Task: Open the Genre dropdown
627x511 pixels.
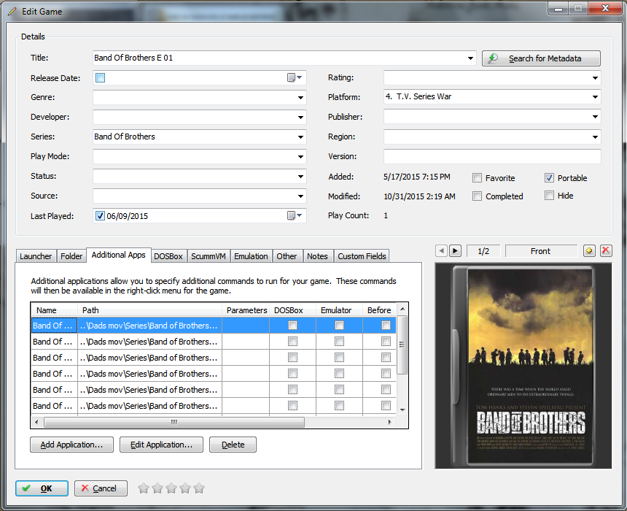Action: click(300, 97)
